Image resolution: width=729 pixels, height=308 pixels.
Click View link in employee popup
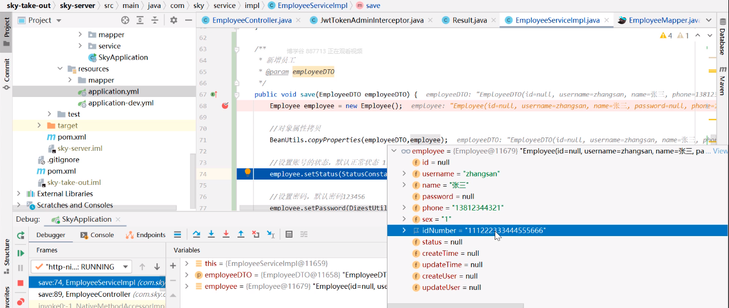point(720,151)
